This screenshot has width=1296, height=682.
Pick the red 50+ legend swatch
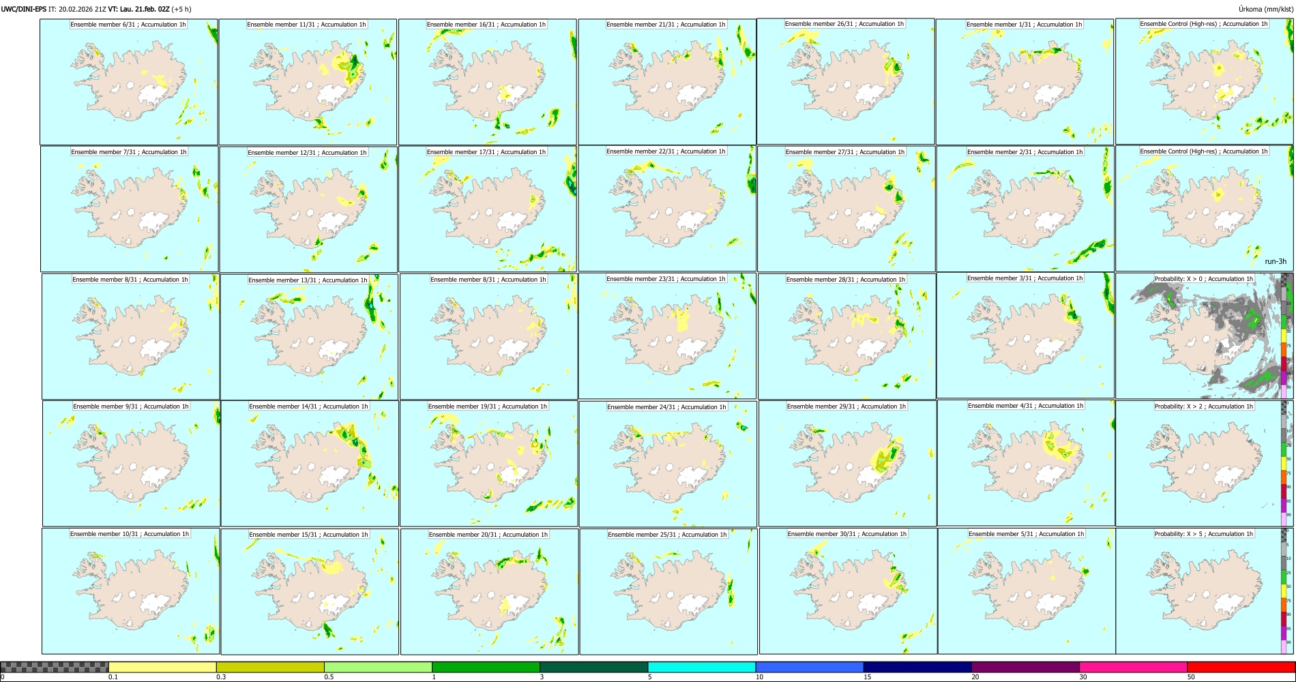tap(1241, 667)
